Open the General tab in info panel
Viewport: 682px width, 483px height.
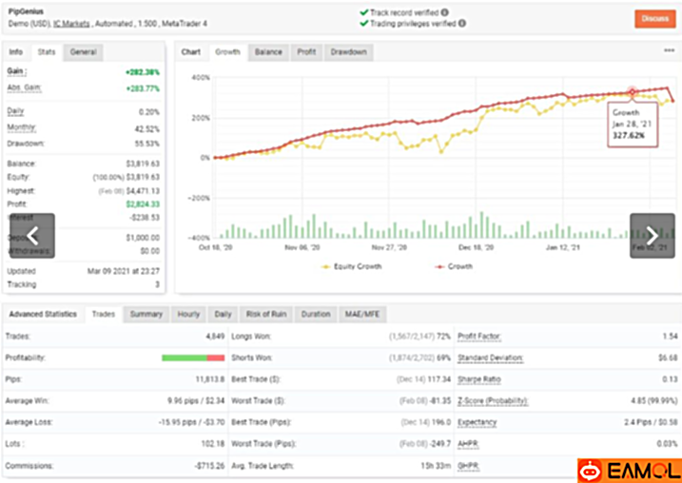[82, 52]
